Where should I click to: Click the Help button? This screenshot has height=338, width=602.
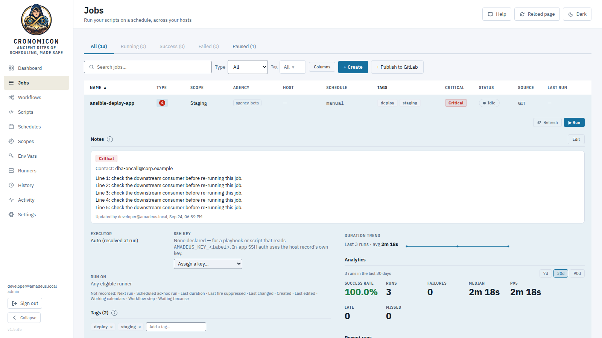click(x=497, y=14)
